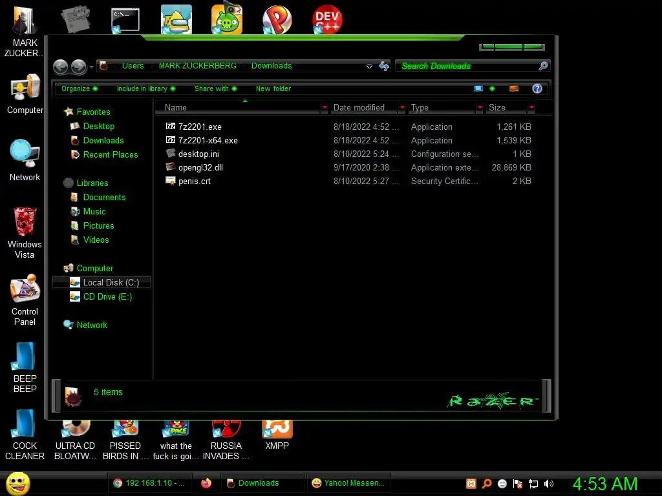Viewport: 662px width, 496px height.
Task: Open Network desktop icon
Action: (x=25, y=161)
